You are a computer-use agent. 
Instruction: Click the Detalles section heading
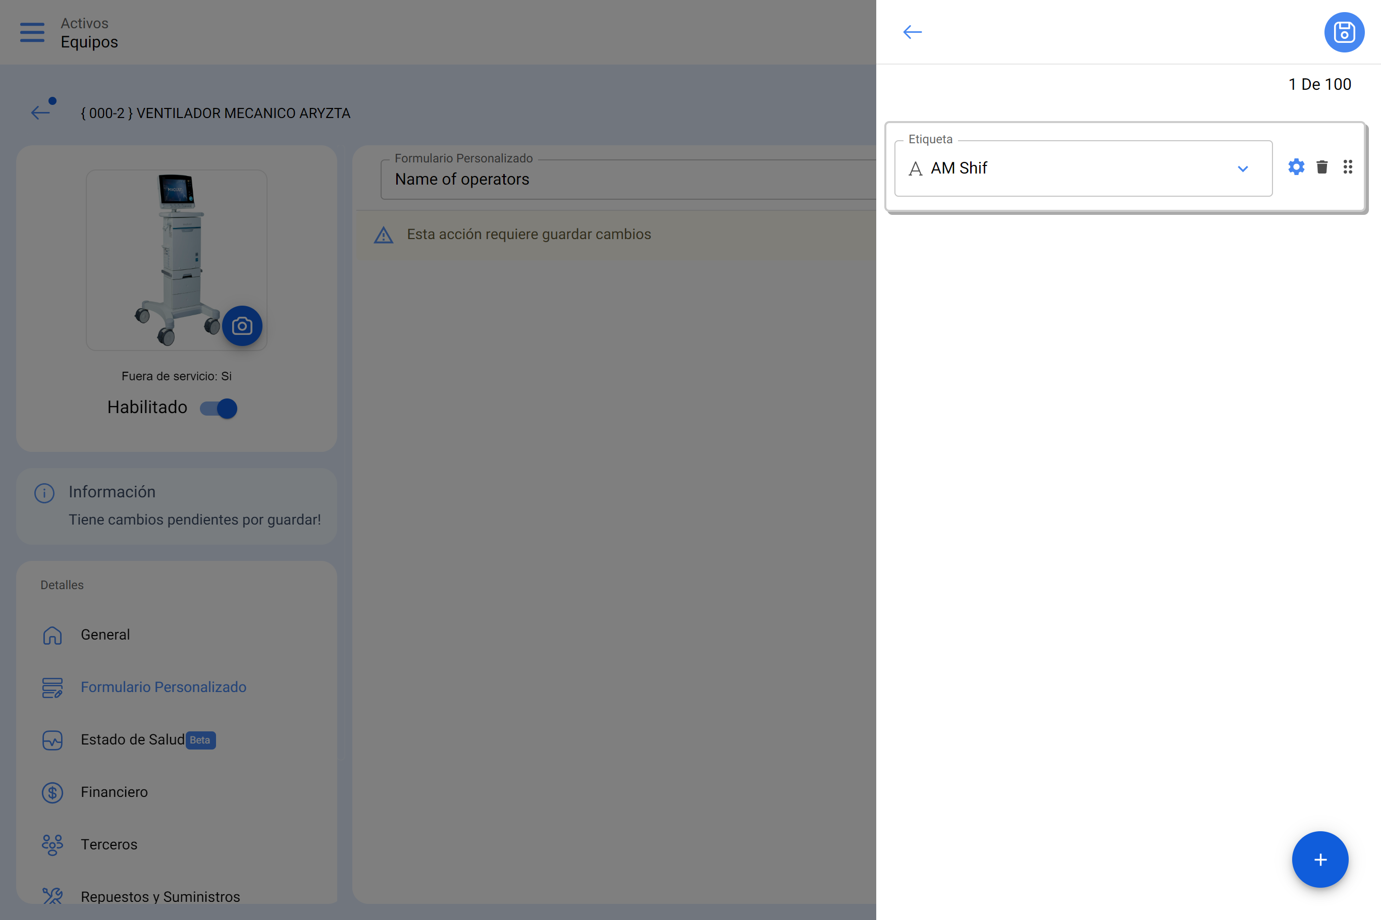pyautogui.click(x=62, y=585)
